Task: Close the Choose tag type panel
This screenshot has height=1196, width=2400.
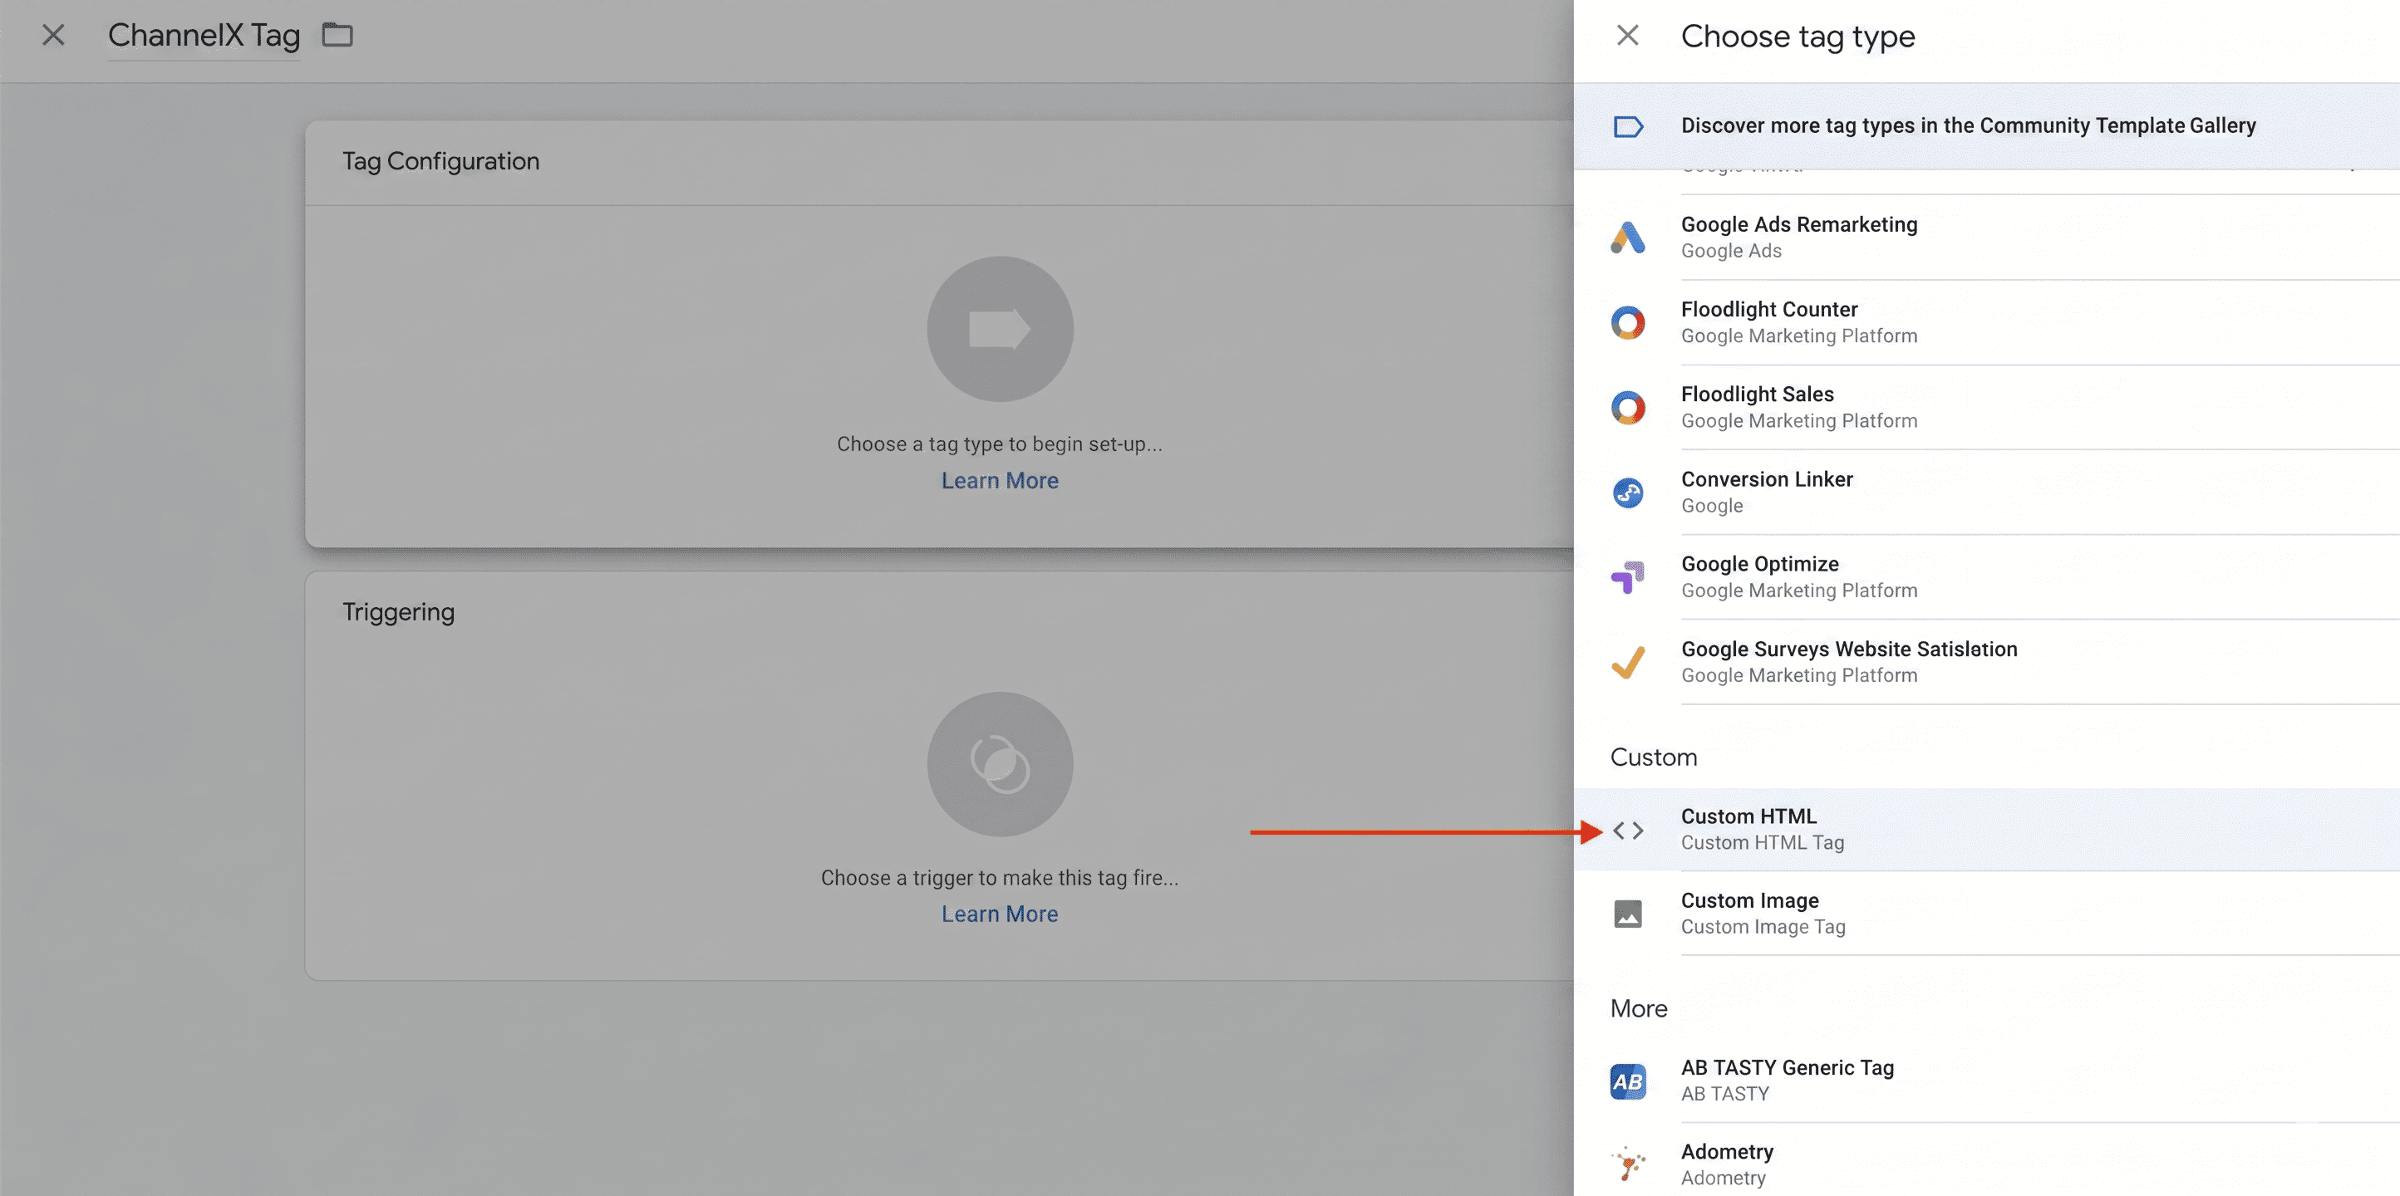Action: [1626, 36]
